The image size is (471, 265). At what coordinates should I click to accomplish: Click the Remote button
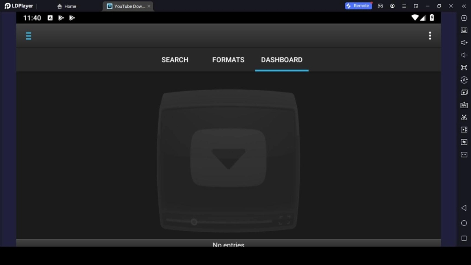(x=358, y=6)
